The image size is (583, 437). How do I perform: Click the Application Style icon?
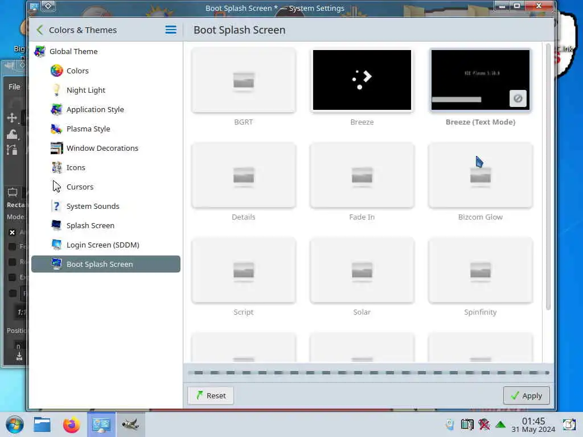(x=56, y=109)
